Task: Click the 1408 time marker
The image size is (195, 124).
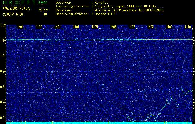Action: point(151,27)
